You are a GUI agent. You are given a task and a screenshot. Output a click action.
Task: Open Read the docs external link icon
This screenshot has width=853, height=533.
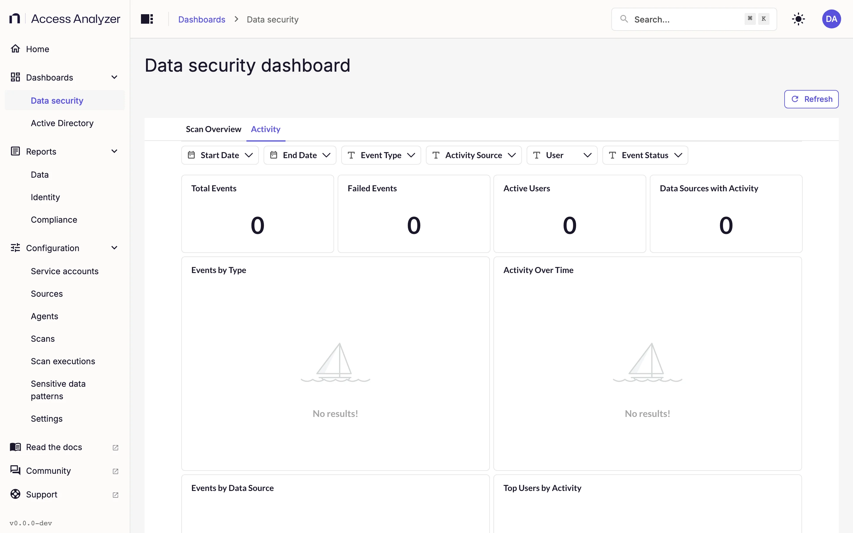115,448
